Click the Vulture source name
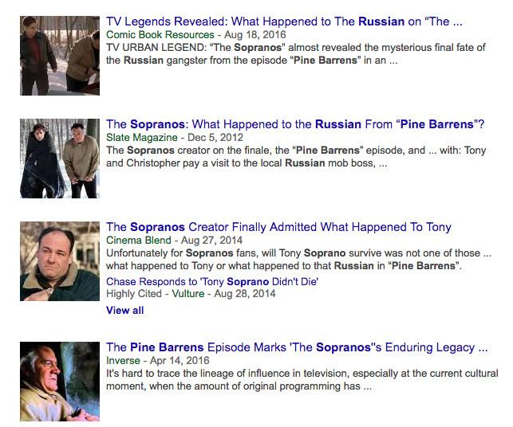 click(190, 294)
